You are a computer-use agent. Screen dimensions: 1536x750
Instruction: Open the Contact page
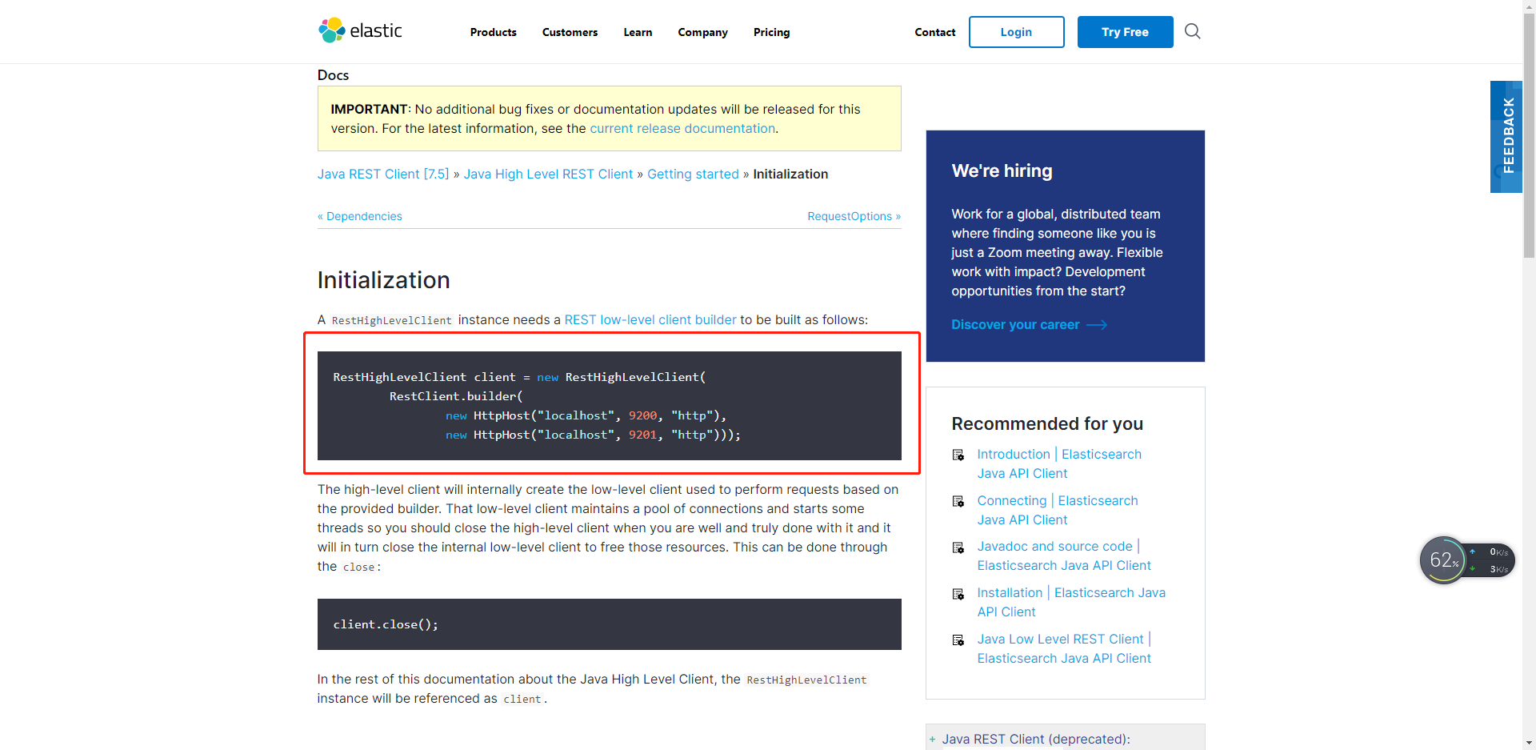tap(934, 32)
